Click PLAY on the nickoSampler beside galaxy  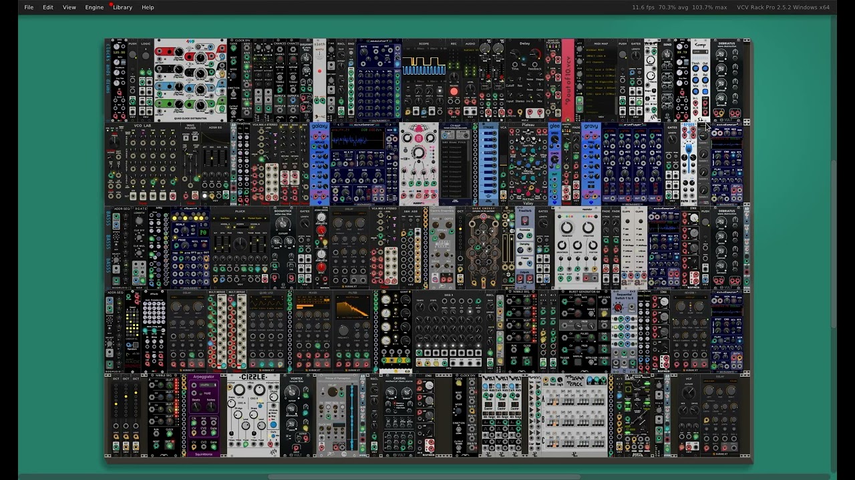(x=339, y=164)
